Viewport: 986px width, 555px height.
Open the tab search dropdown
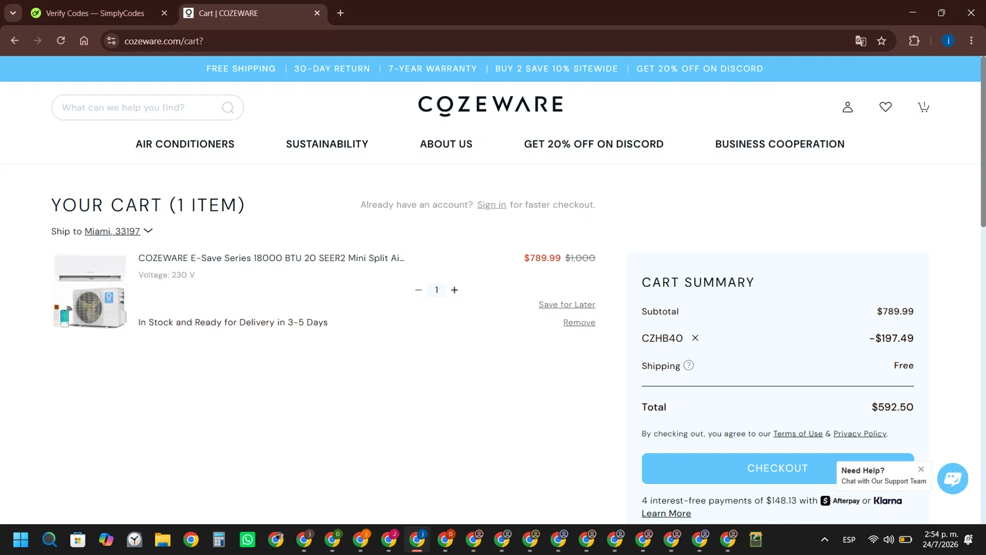12,13
